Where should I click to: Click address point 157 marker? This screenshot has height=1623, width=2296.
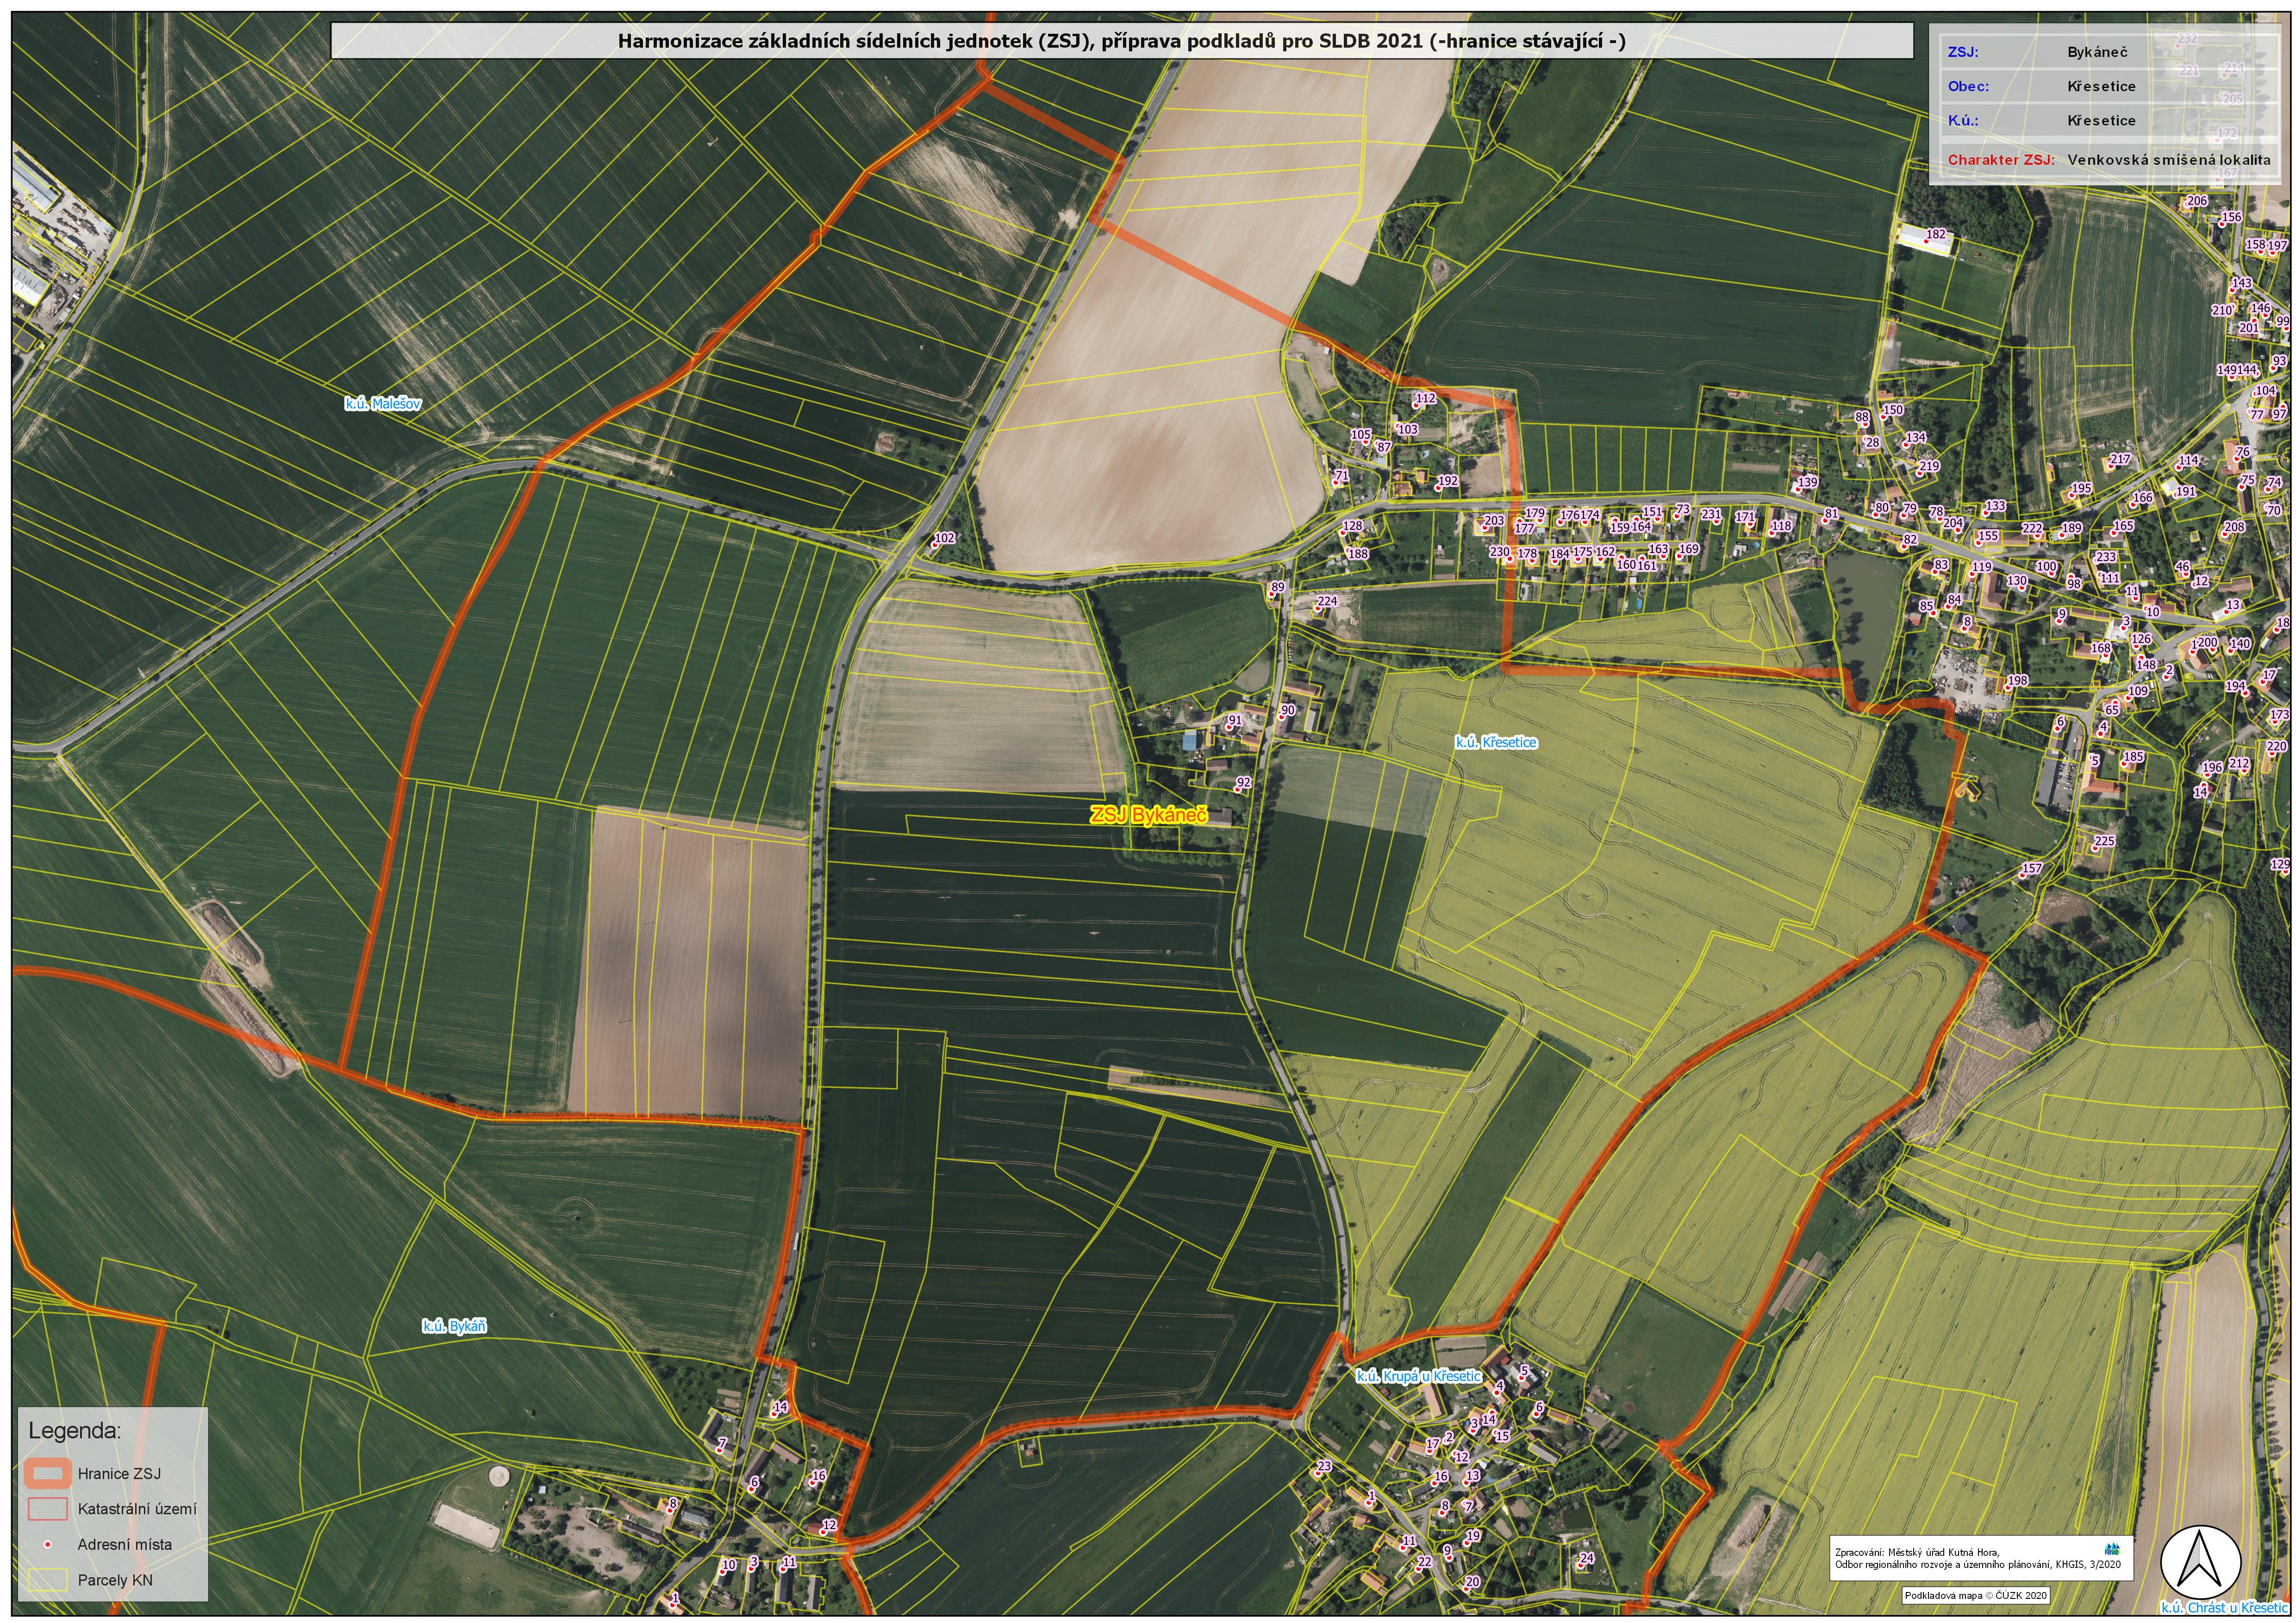coord(2022,875)
